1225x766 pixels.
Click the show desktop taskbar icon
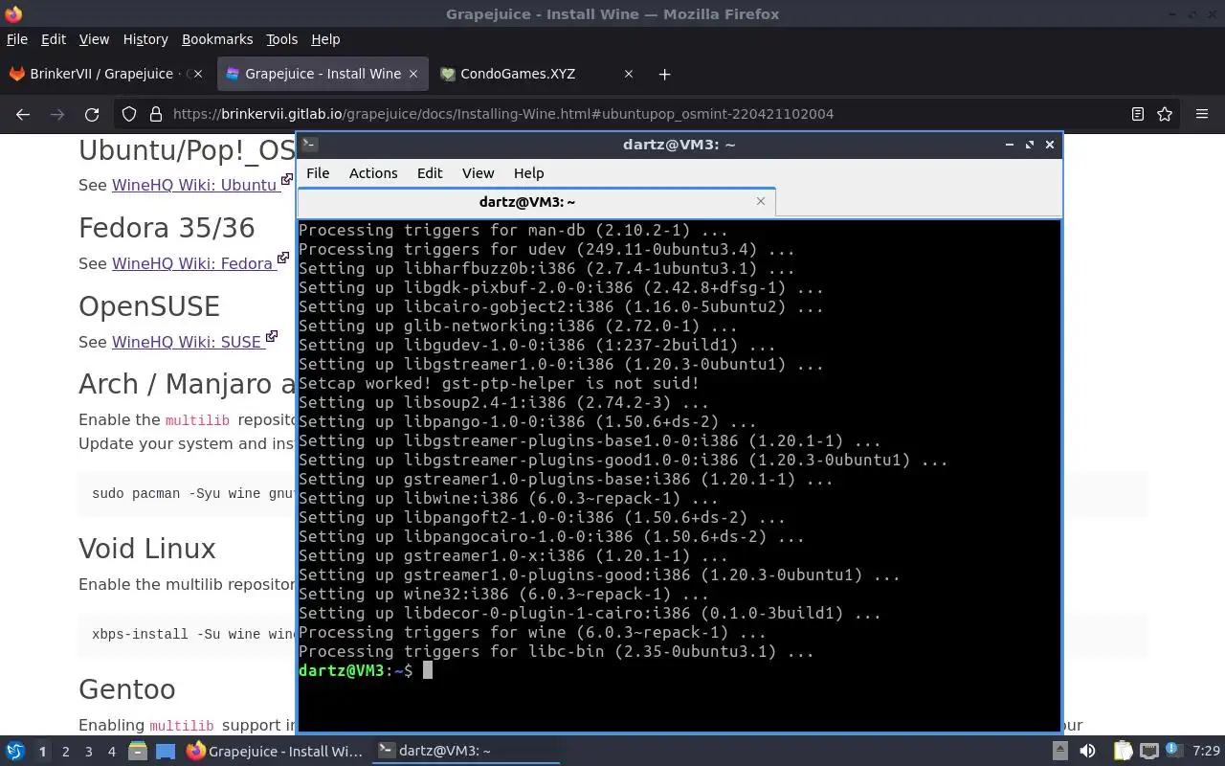coord(166,752)
